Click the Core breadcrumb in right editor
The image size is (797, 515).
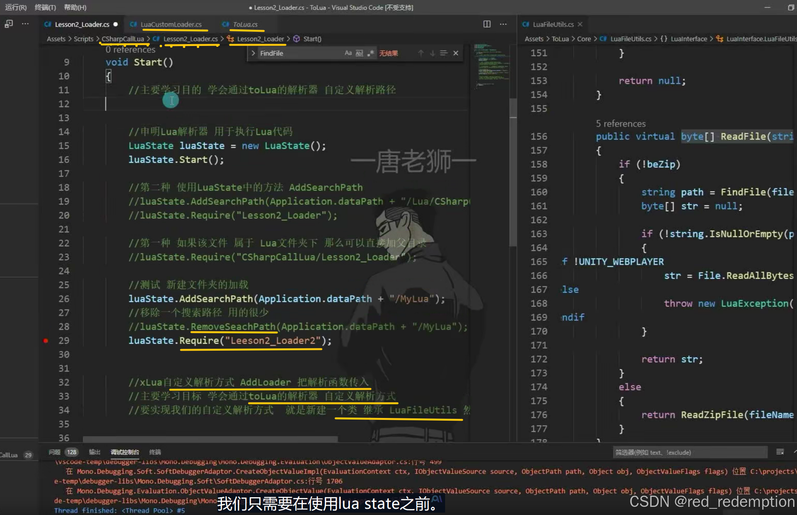tap(584, 39)
